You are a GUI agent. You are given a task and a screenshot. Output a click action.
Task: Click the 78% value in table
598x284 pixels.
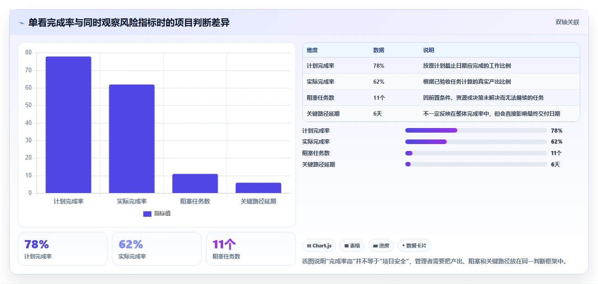pos(379,66)
